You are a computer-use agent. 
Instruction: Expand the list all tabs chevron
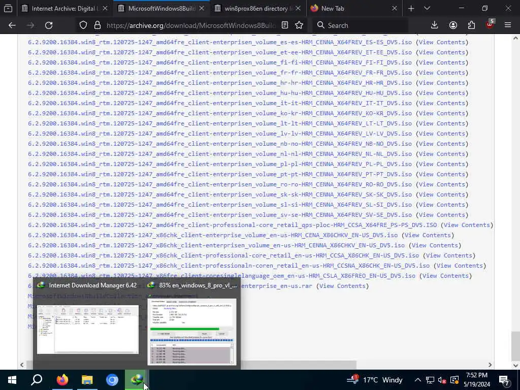427,8
